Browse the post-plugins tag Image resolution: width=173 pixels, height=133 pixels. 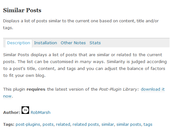click(x=28, y=125)
